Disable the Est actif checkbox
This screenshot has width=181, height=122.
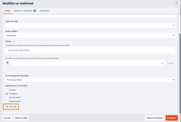click(7, 107)
